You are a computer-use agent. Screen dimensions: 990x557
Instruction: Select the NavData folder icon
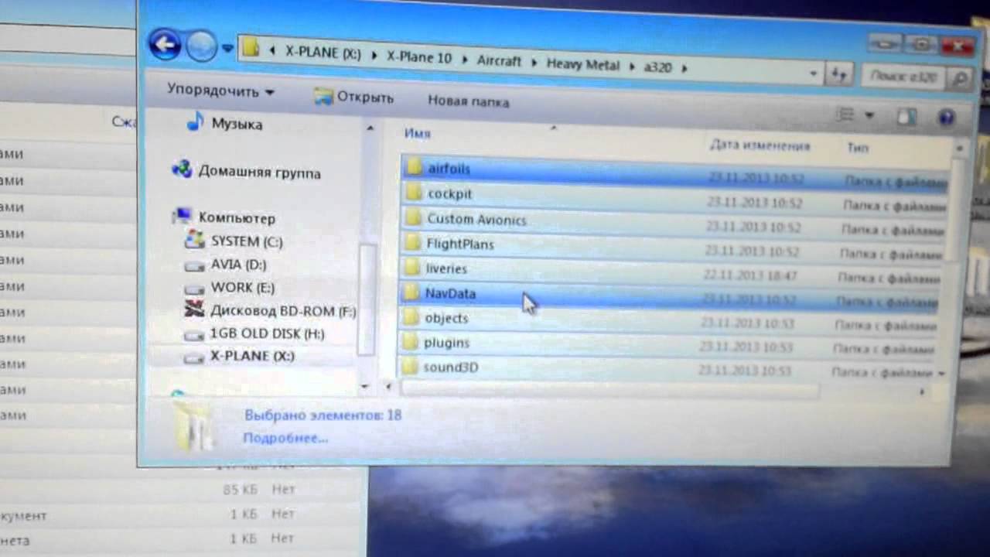click(x=411, y=292)
